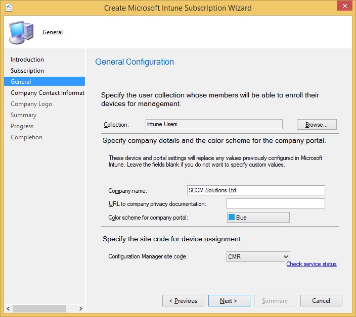Open the Check service status link
The height and width of the screenshot is (317, 356).
point(311,264)
